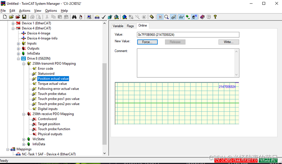Select Target position in the tree
Image resolution: width=282 pixels, height=164 pixels.
tap(49, 124)
